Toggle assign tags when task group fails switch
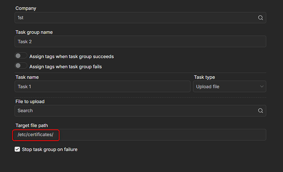This screenshot has width=283, height=172. (x=21, y=66)
